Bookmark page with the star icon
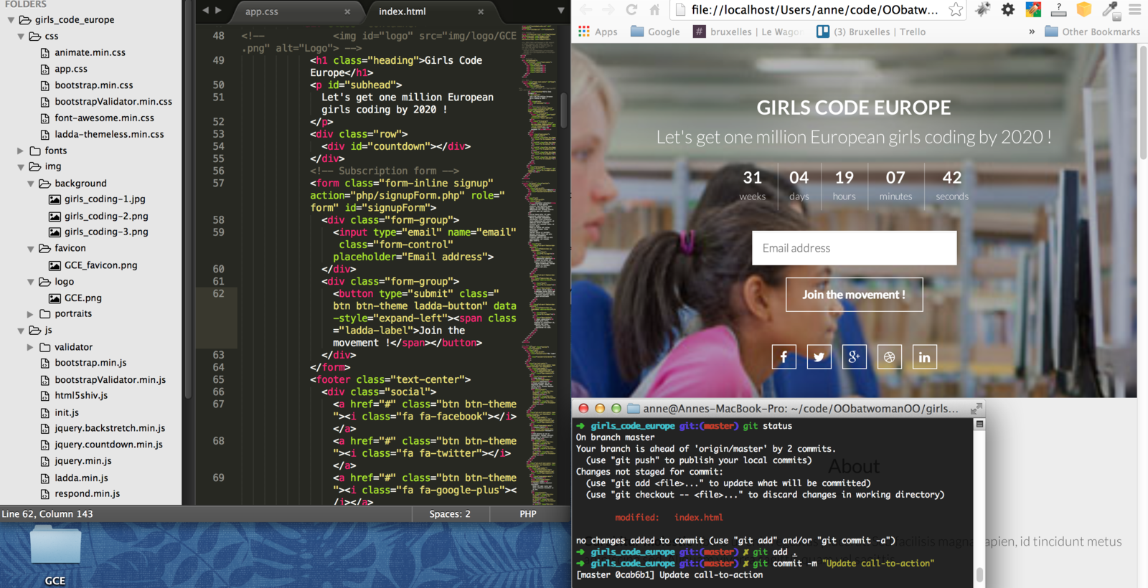Image resolution: width=1148 pixels, height=588 pixels. 956,9
